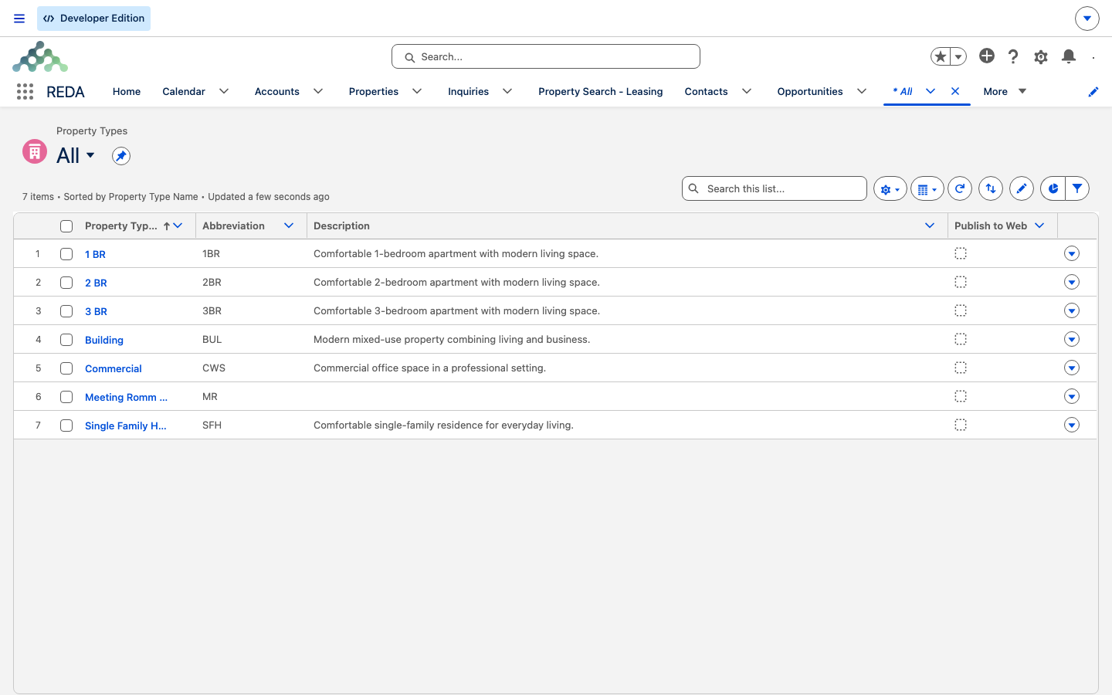Open the filters funnel icon
Screen dimensions: 1112x695
click(1077, 188)
